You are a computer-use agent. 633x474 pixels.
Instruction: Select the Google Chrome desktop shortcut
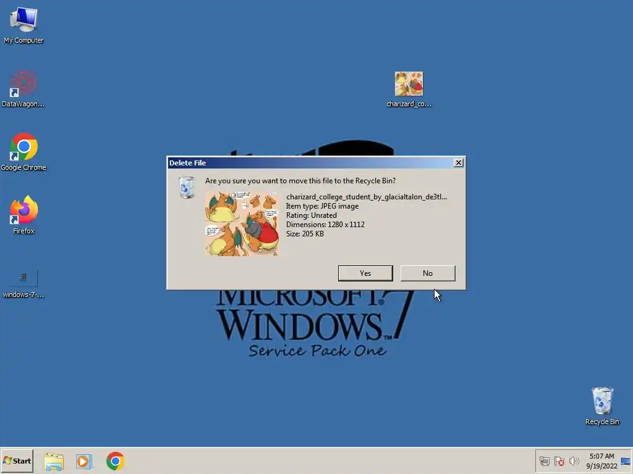pos(23,152)
